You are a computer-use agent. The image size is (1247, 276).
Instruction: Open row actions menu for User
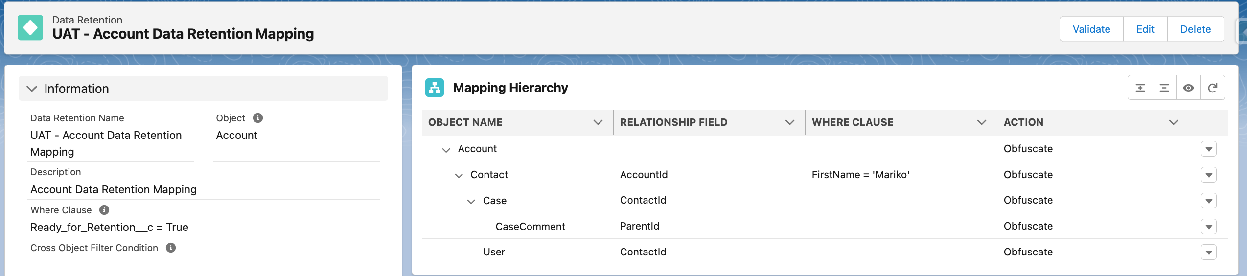(1208, 253)
